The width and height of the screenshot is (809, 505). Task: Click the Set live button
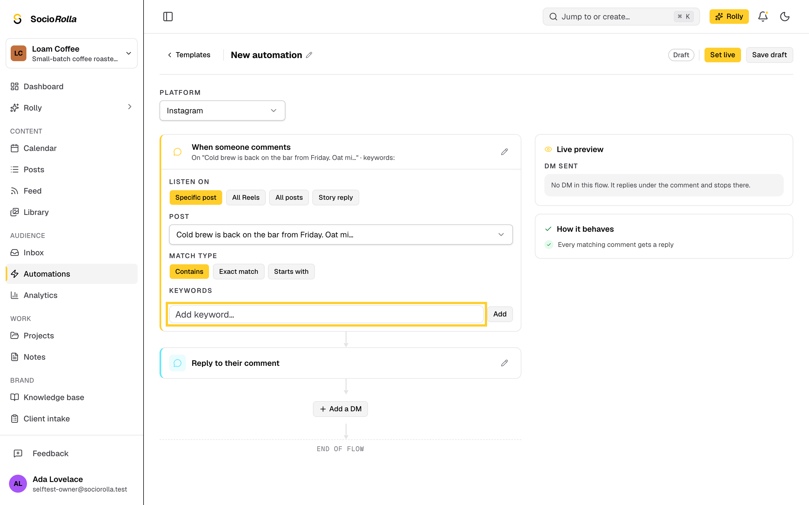[x=722, y=55]
